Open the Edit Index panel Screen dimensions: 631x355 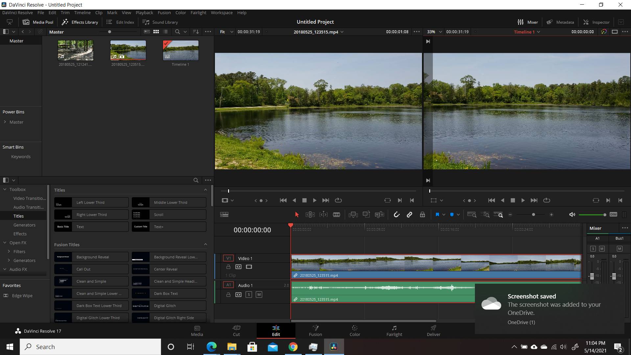click(x=120, y=22)
